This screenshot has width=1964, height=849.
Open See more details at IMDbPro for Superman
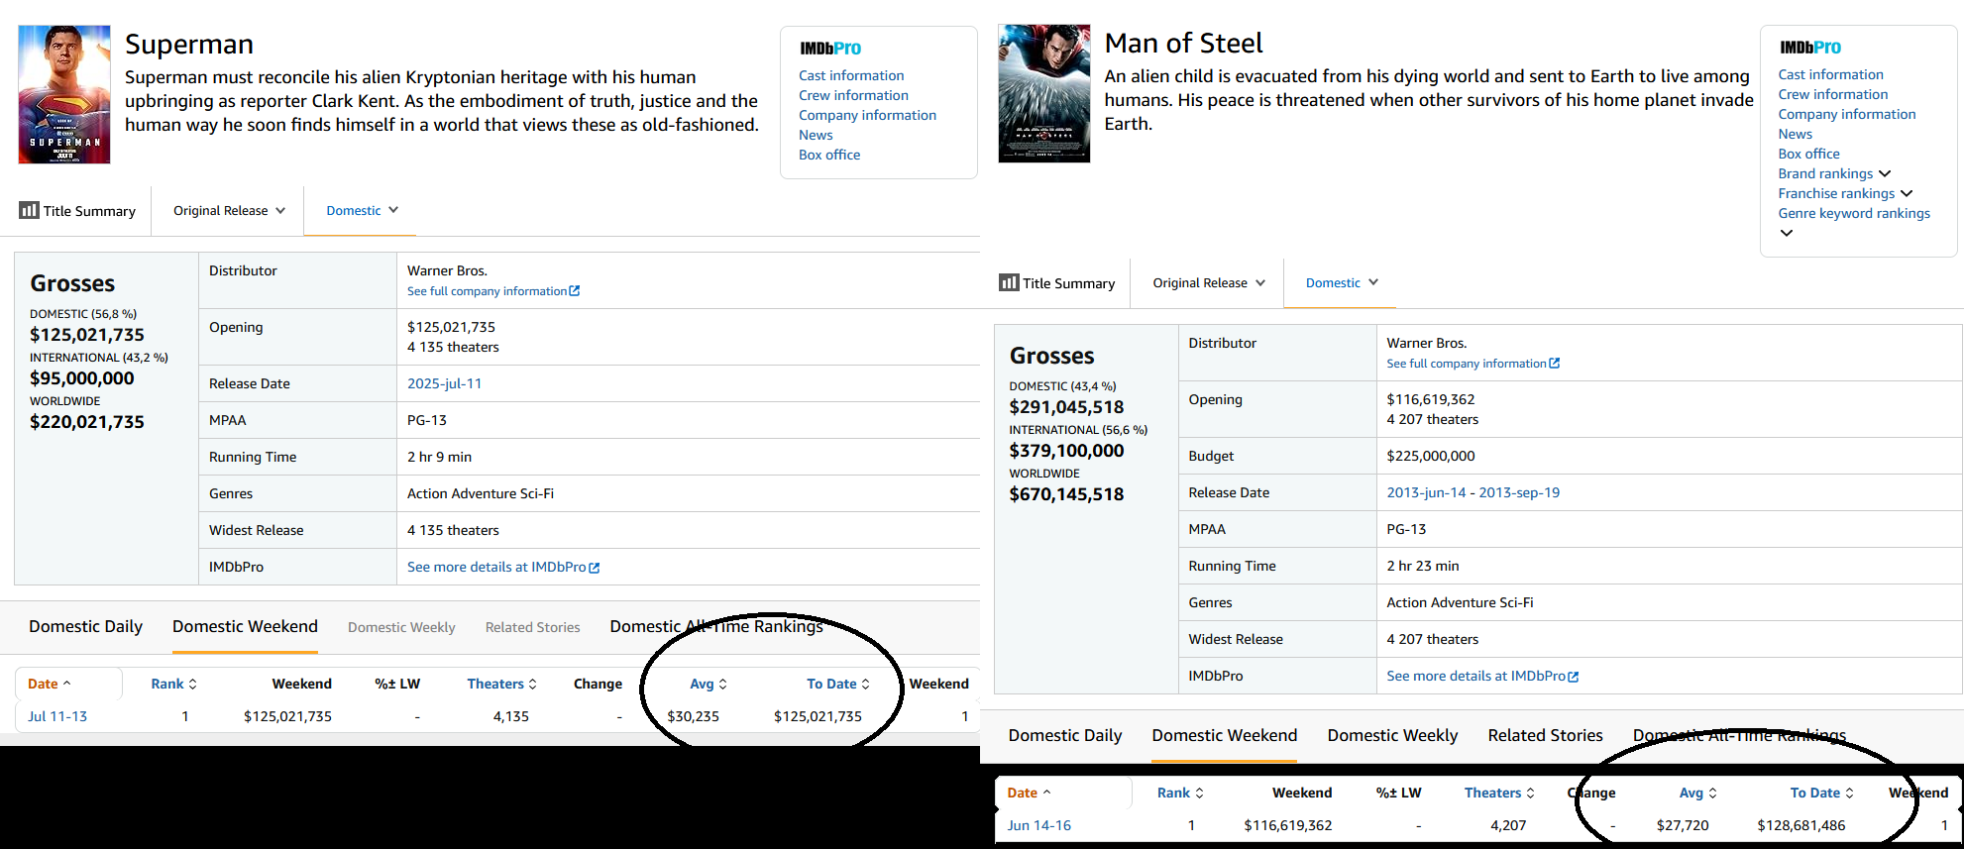(x=503, y=567)
